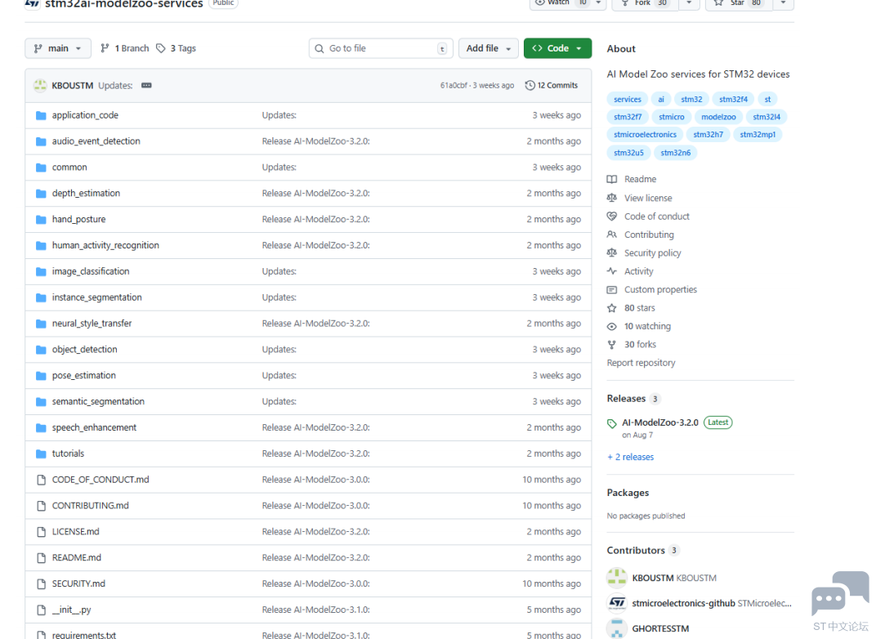Click the stm32 topic tag
Viewport: 876px width, 639px height.
point(691,100)
